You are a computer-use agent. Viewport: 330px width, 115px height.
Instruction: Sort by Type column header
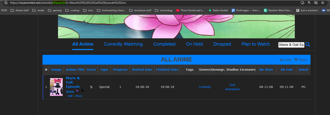pyautogui.click(x=104, y=70)
